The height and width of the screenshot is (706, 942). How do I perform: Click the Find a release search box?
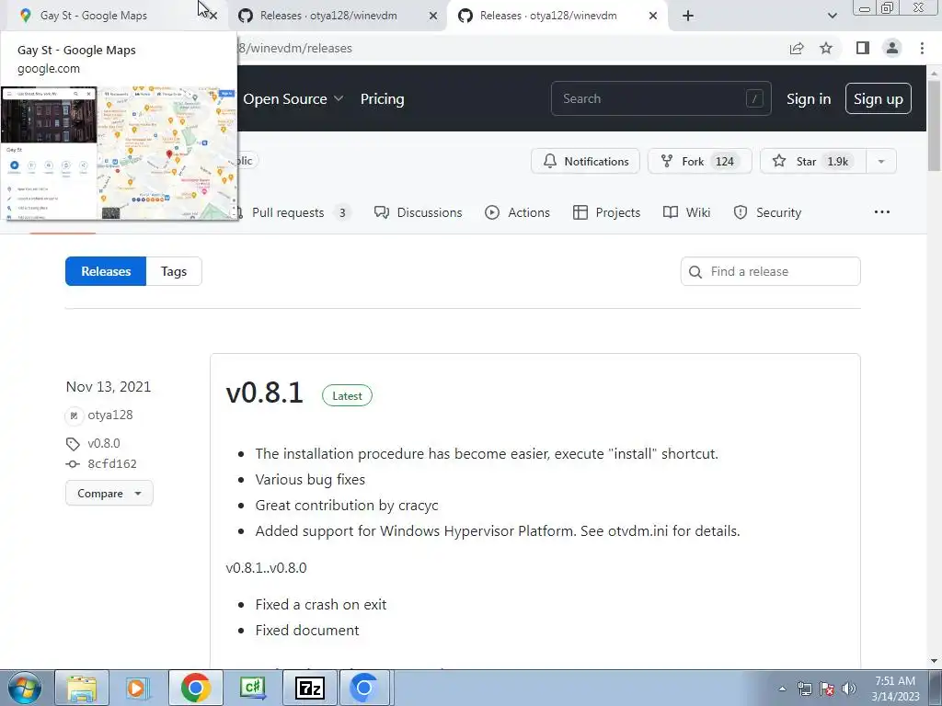pyautogui.click(x=771, y=271)
